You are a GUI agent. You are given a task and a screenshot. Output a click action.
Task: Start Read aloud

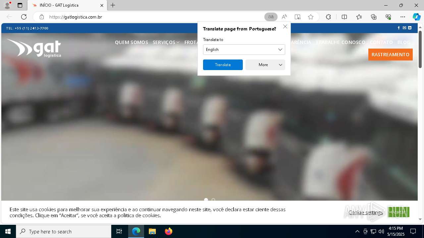click(x=284, y=17)
